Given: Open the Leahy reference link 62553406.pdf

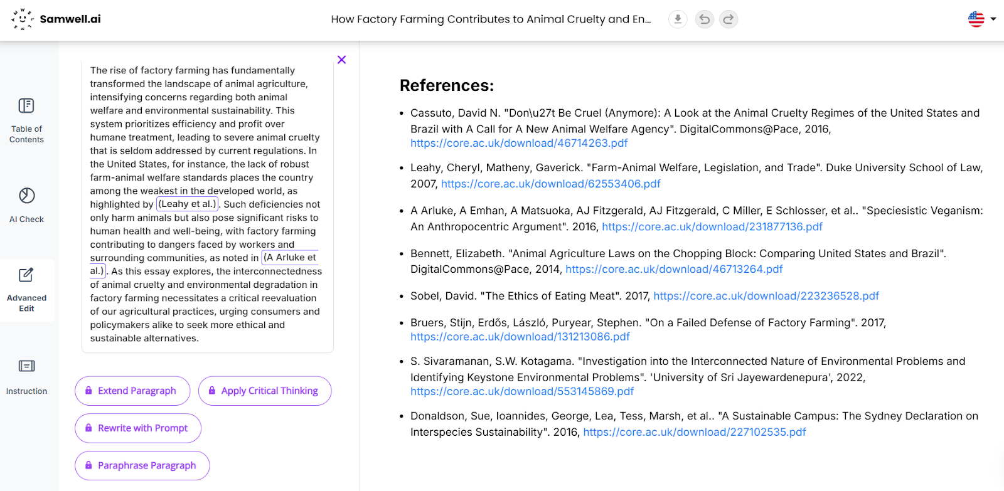Looking at the screenshot, I should click(550, 184).
